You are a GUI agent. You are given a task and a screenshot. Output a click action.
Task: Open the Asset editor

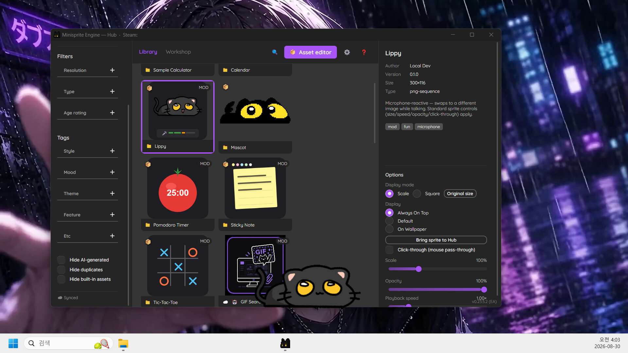[310, 52]
